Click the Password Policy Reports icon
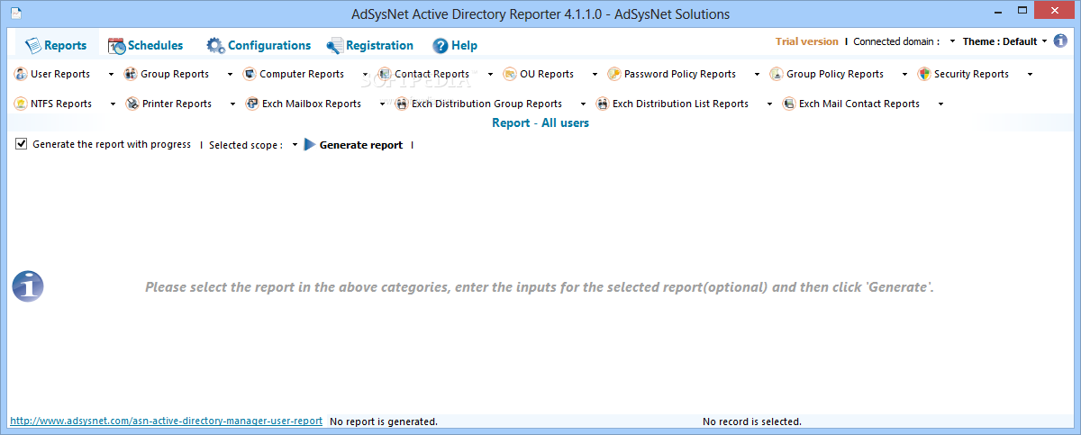 (x=614, y=74)
